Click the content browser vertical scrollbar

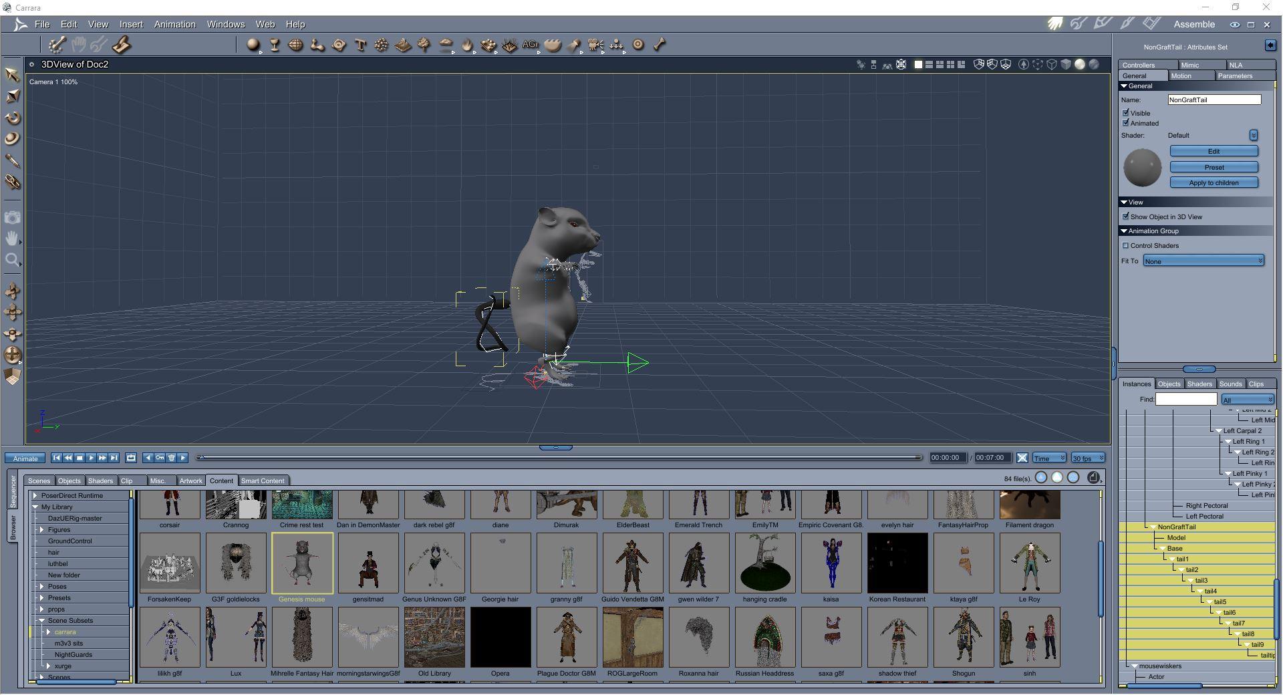1101,579
